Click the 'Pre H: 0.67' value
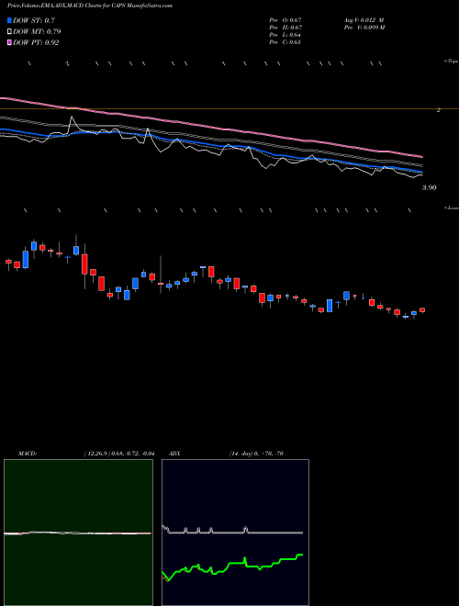 point(285,28)
